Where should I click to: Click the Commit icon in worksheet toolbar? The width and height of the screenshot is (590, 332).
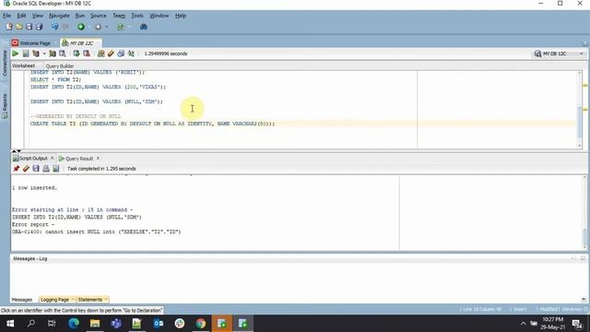77,53
